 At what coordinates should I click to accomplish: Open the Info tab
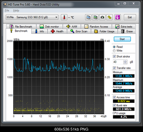(x=39, y=31)
